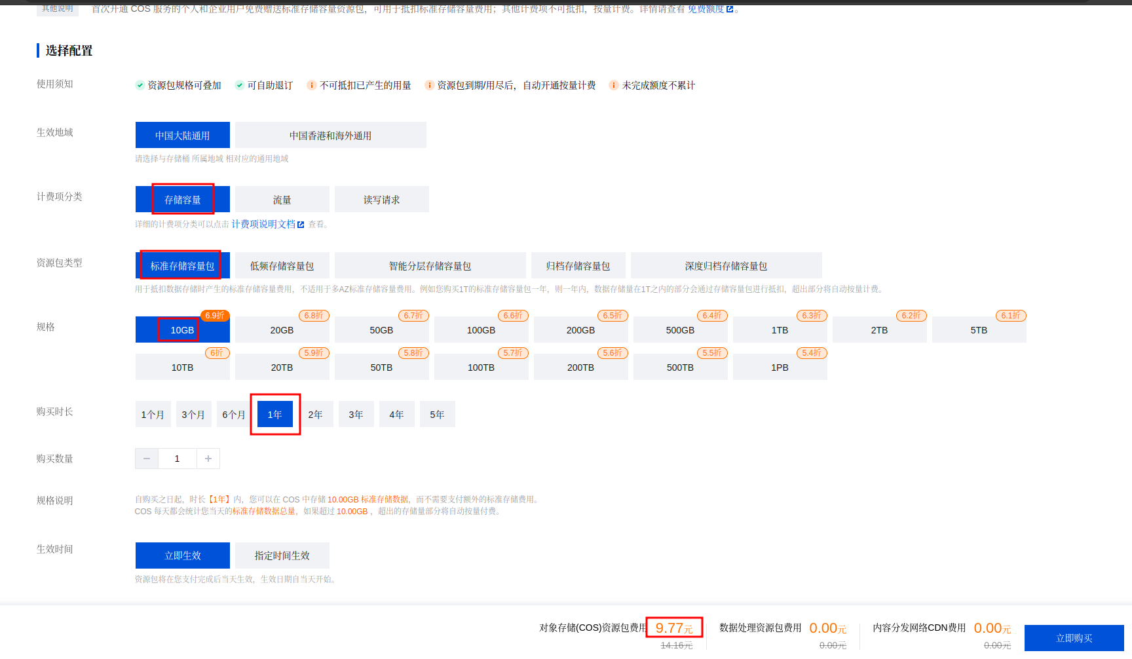Viewport: 1132px width, 659px height.
Task: Select the 深度归档存储容量包 resource type
Action: pyautogui.click(x=726, y=266)
